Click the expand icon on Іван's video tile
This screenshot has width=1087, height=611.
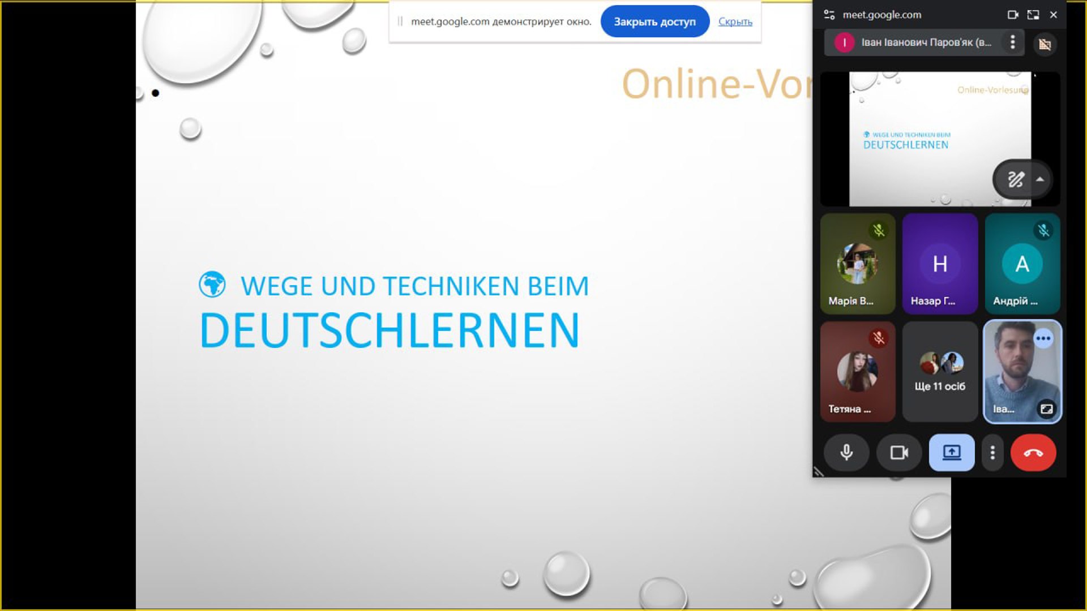1047,408
